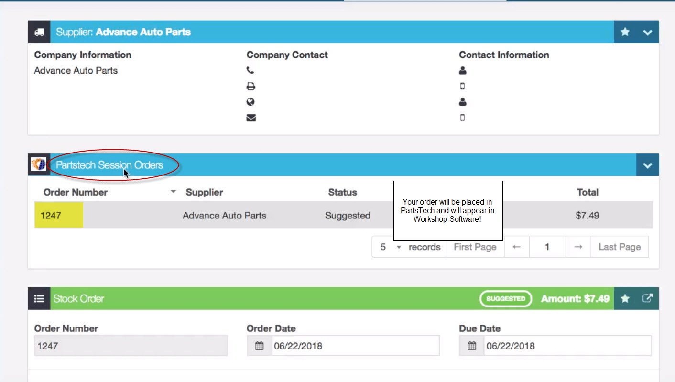
Task: Click the Partstech Session Orders title
Action: pos(109,165)
